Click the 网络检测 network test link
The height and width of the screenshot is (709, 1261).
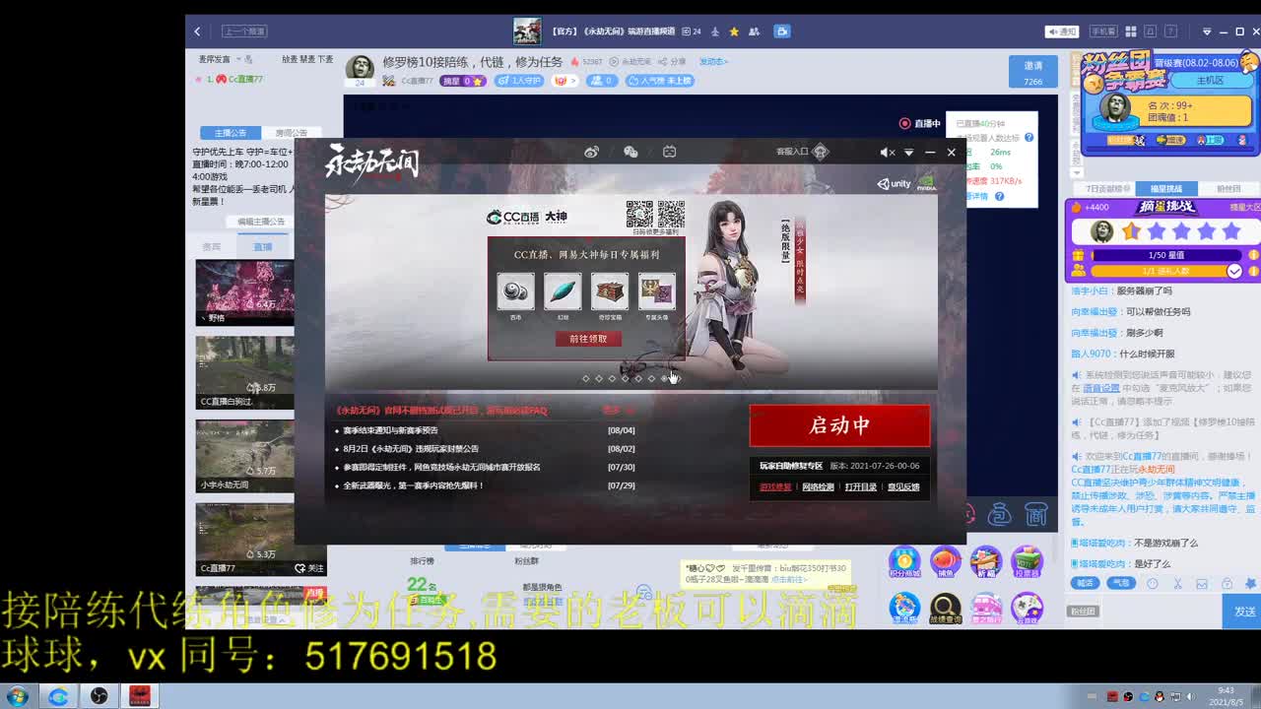point(818,487)
